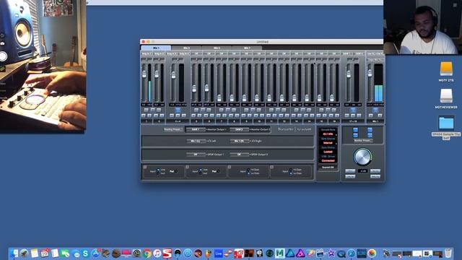Toggle stereo link between channels 1 and 2
This screenshot has height=260, width=462.
(152, 110)
